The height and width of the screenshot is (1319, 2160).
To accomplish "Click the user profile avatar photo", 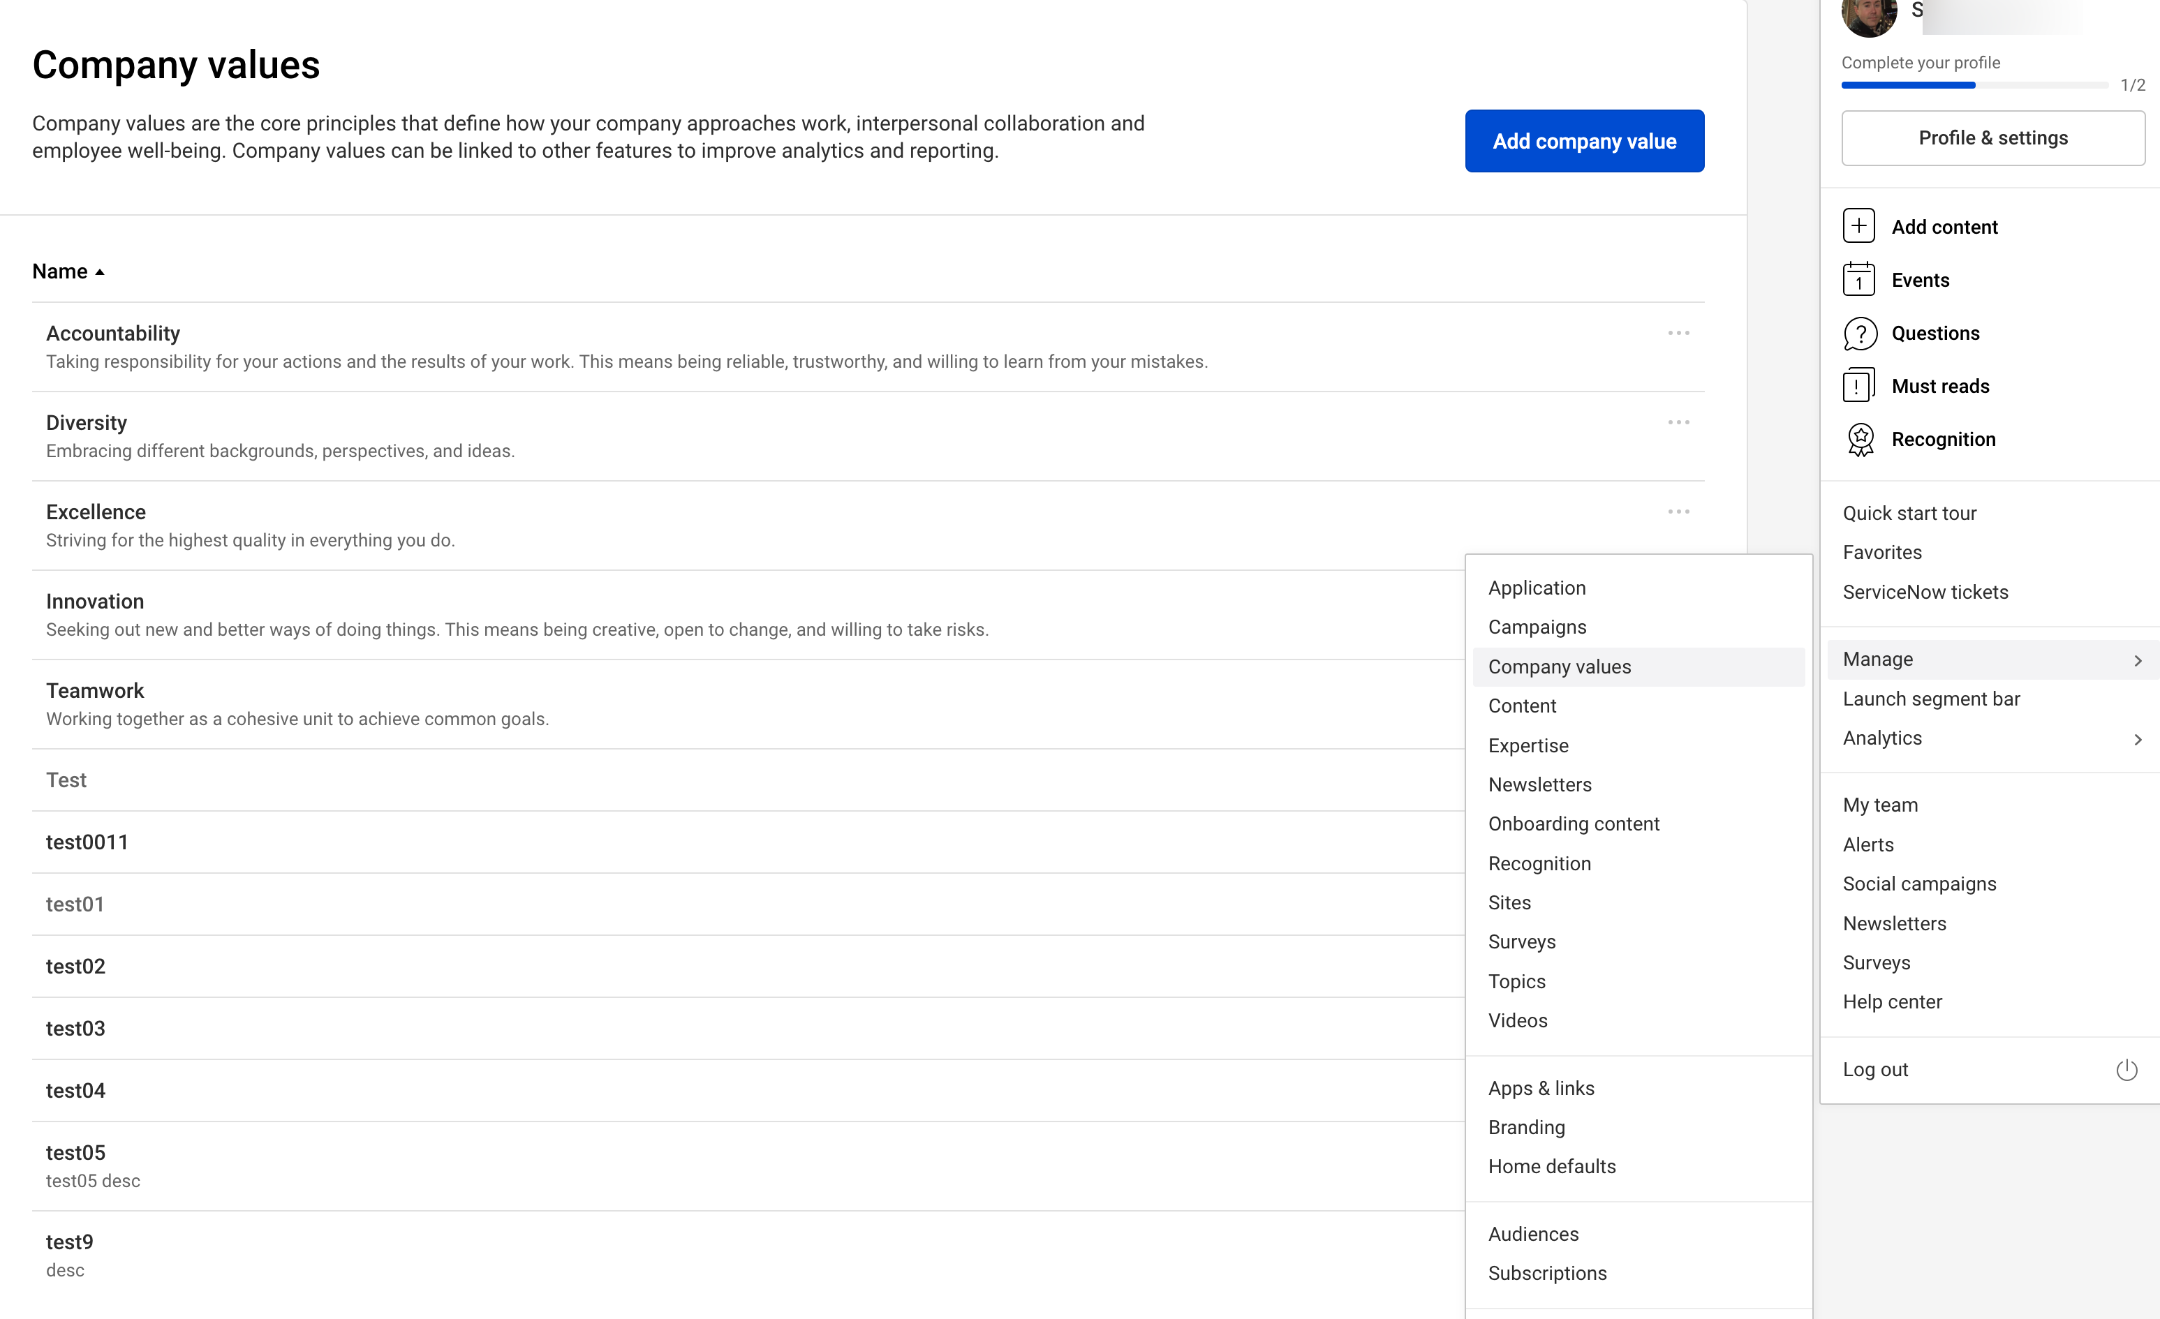I will (1868, 16).
